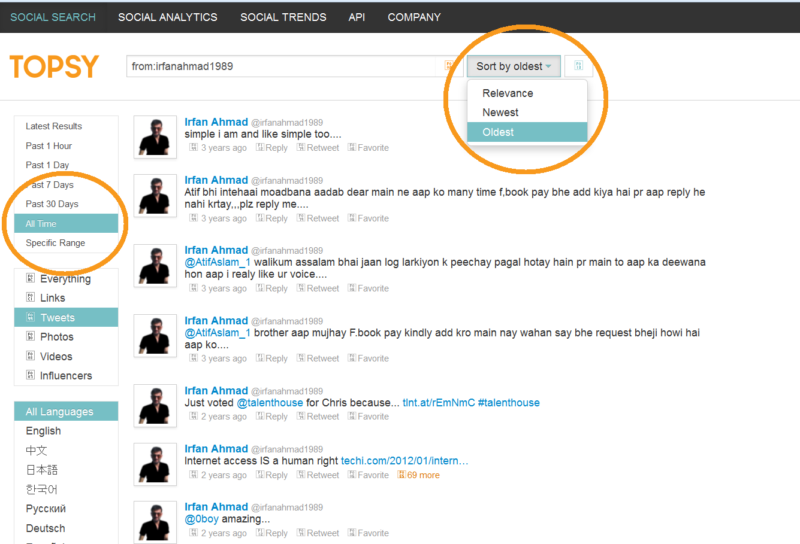Image resolution: width=800 pixels, height=544 pixels.
Task: Go to Social Analytics in top navigation
Action: coord(168,17)
